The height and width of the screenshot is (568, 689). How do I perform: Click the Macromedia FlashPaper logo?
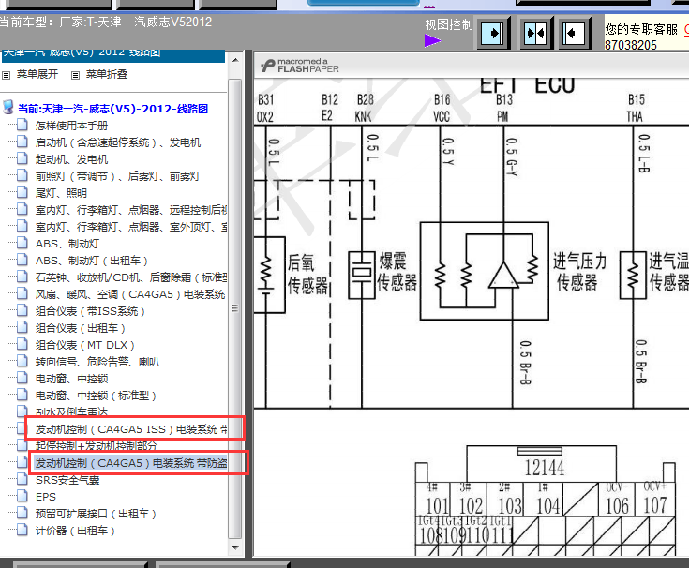(x=300, y=66)
